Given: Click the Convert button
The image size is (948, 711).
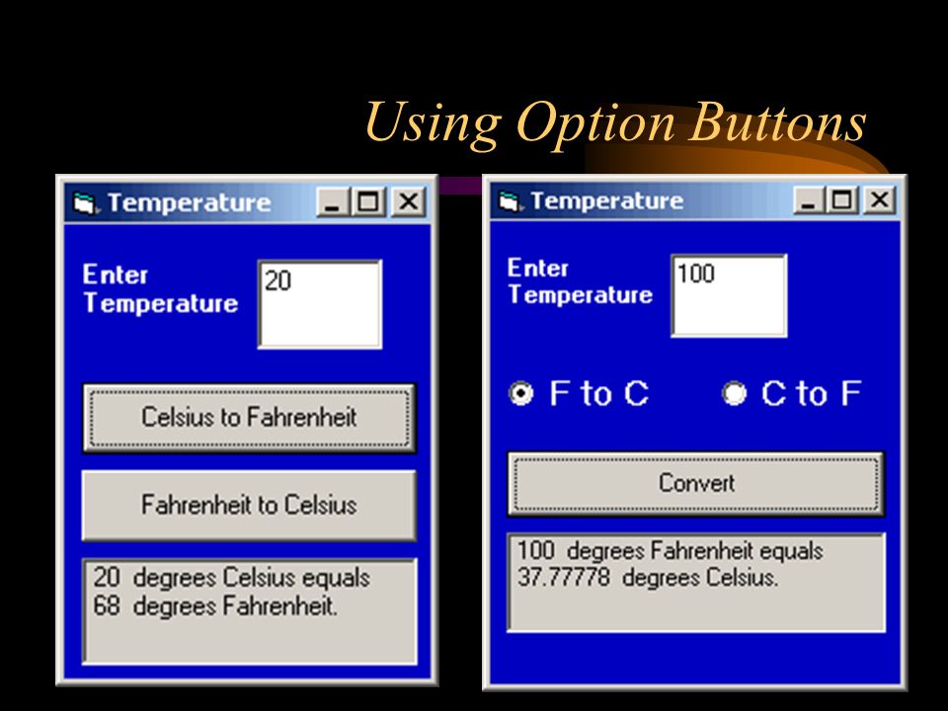Looking at the screenshot, I should (696, 484).
